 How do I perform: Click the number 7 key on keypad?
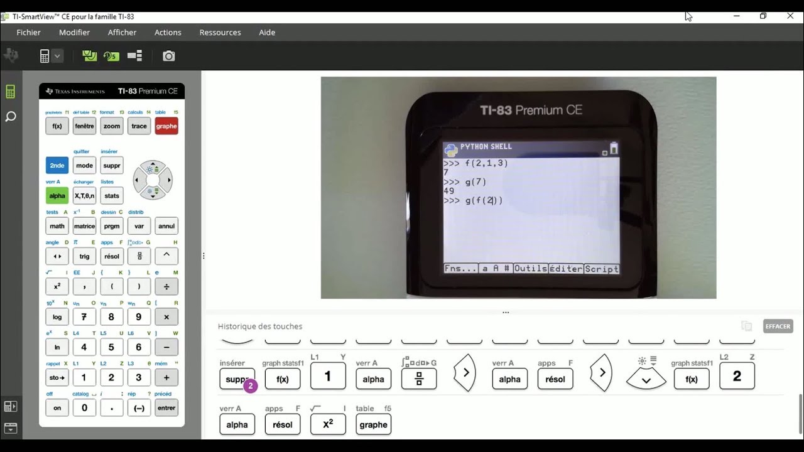tap(84, 317)
